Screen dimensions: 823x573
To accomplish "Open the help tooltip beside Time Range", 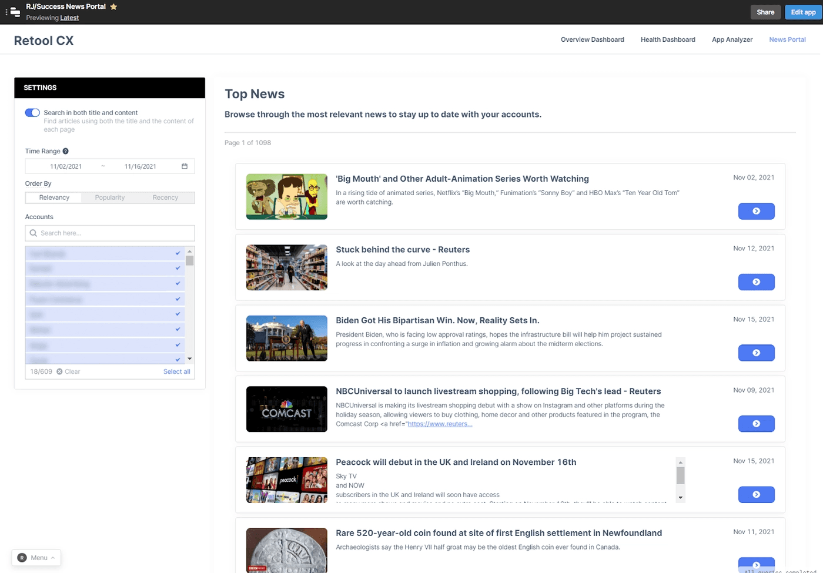I will pyautogui.click(x=66, y=151).
